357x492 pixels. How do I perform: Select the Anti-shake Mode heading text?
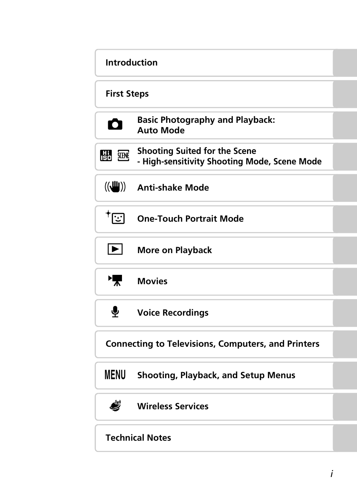tap(173, 188)
